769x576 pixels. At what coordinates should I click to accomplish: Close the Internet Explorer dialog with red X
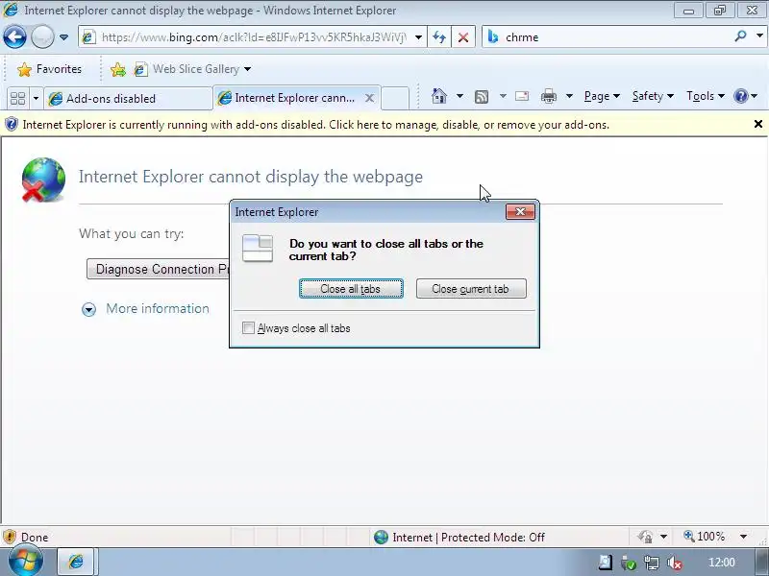(520, 211)
